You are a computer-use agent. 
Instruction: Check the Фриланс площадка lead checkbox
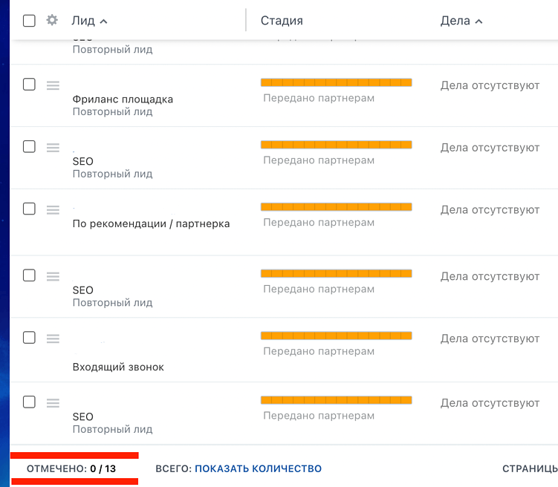tap(29, 85)
